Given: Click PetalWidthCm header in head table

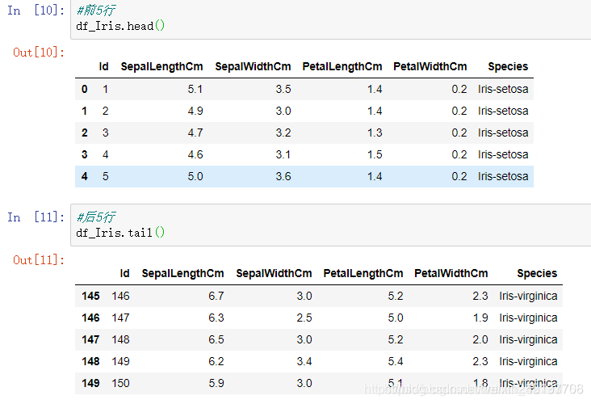Looking at the screenshot, I should [x=430, y=66].
